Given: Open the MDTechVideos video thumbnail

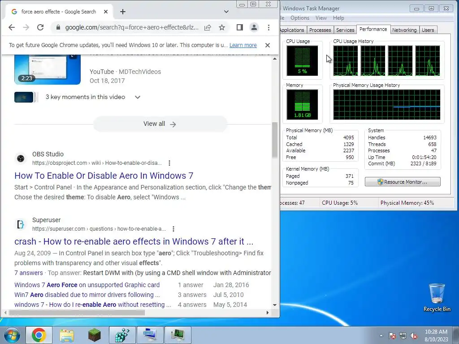Looking at the screenshot, I should (x=48, y=69).
